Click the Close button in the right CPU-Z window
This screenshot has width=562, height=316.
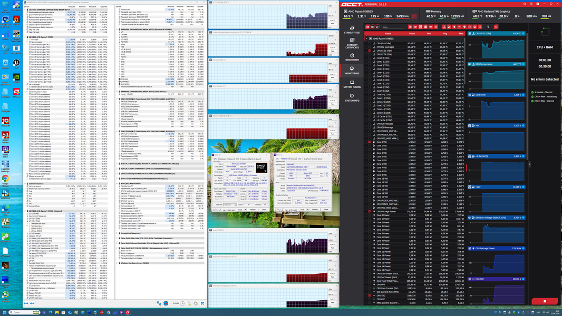[x=326, y=210]
